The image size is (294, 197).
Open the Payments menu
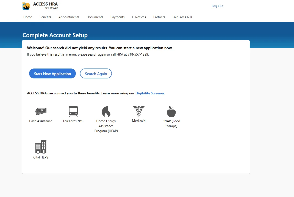point(118,17)
